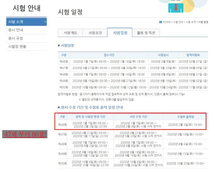This screenshot has height=172, width=215.
Task: Click the exam date 2020년 8월 8일(토)
Action: (x=163, y=74)
